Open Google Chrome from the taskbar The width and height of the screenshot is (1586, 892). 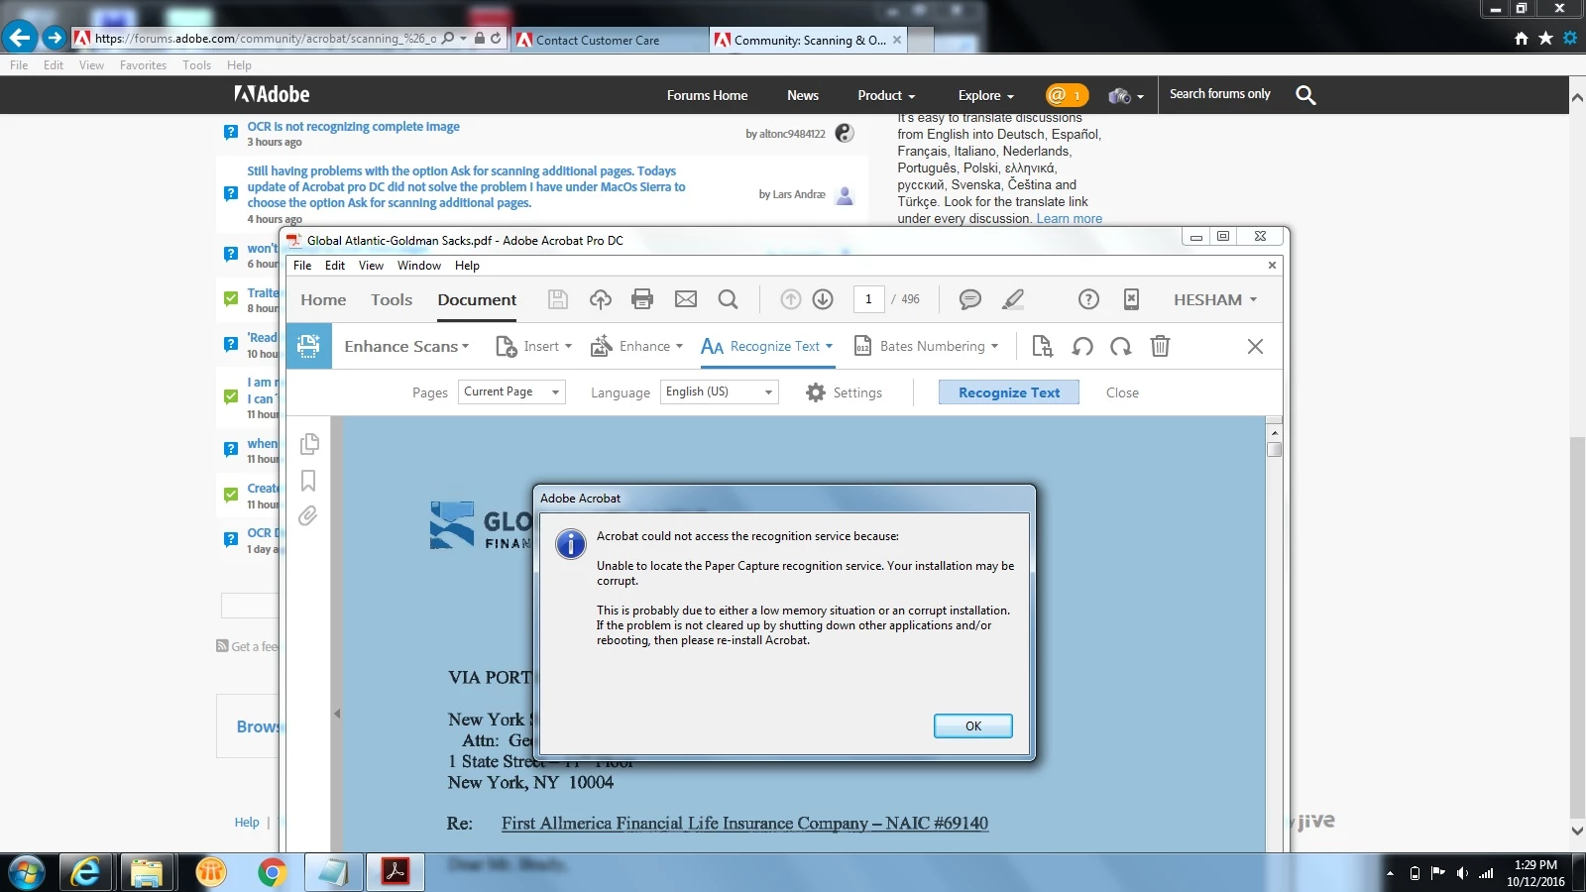pos(272,873)
